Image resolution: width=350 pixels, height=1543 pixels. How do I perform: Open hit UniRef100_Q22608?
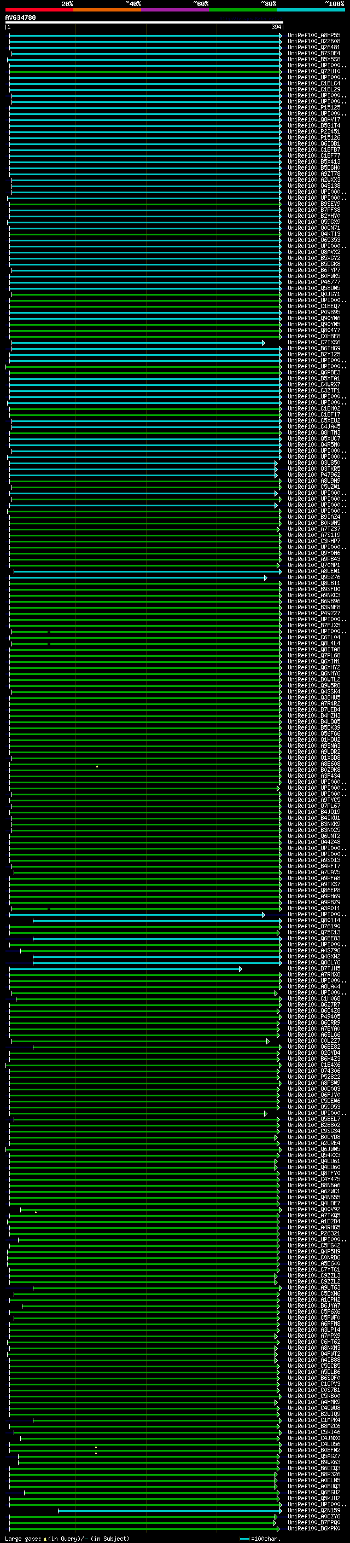pos(313,42)
